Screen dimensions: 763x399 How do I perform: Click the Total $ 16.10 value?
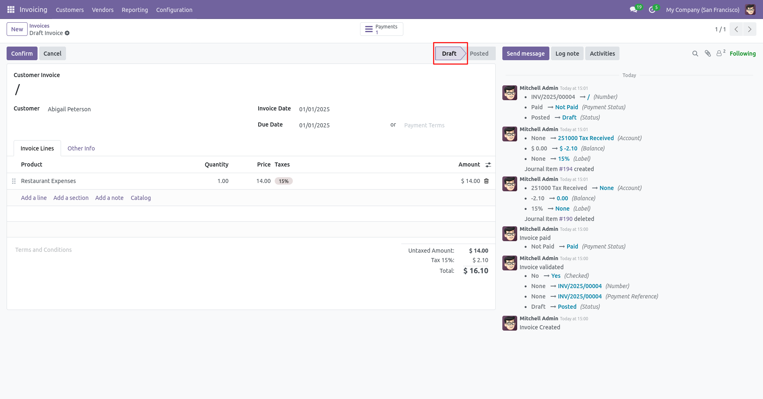[x=476, y=271]
